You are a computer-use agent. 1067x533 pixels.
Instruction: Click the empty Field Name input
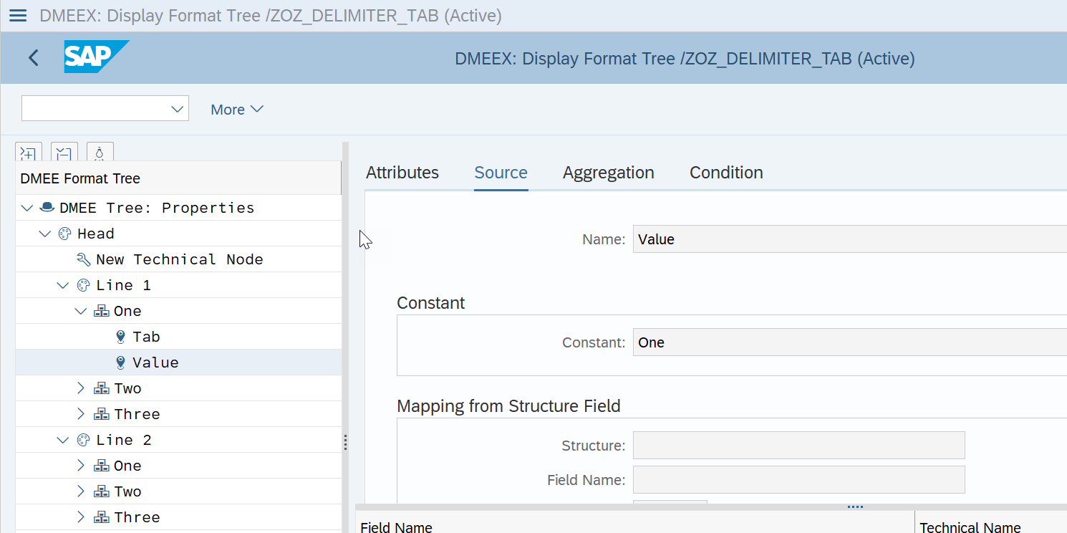click(x=799, y=480)
